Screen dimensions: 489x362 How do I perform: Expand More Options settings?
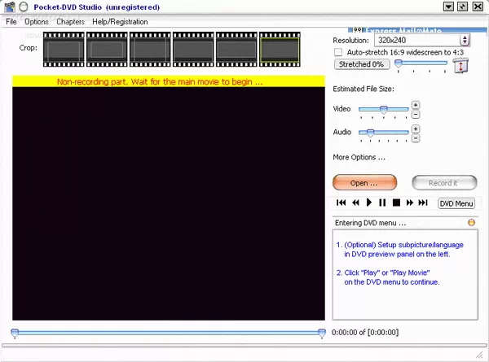359,157
